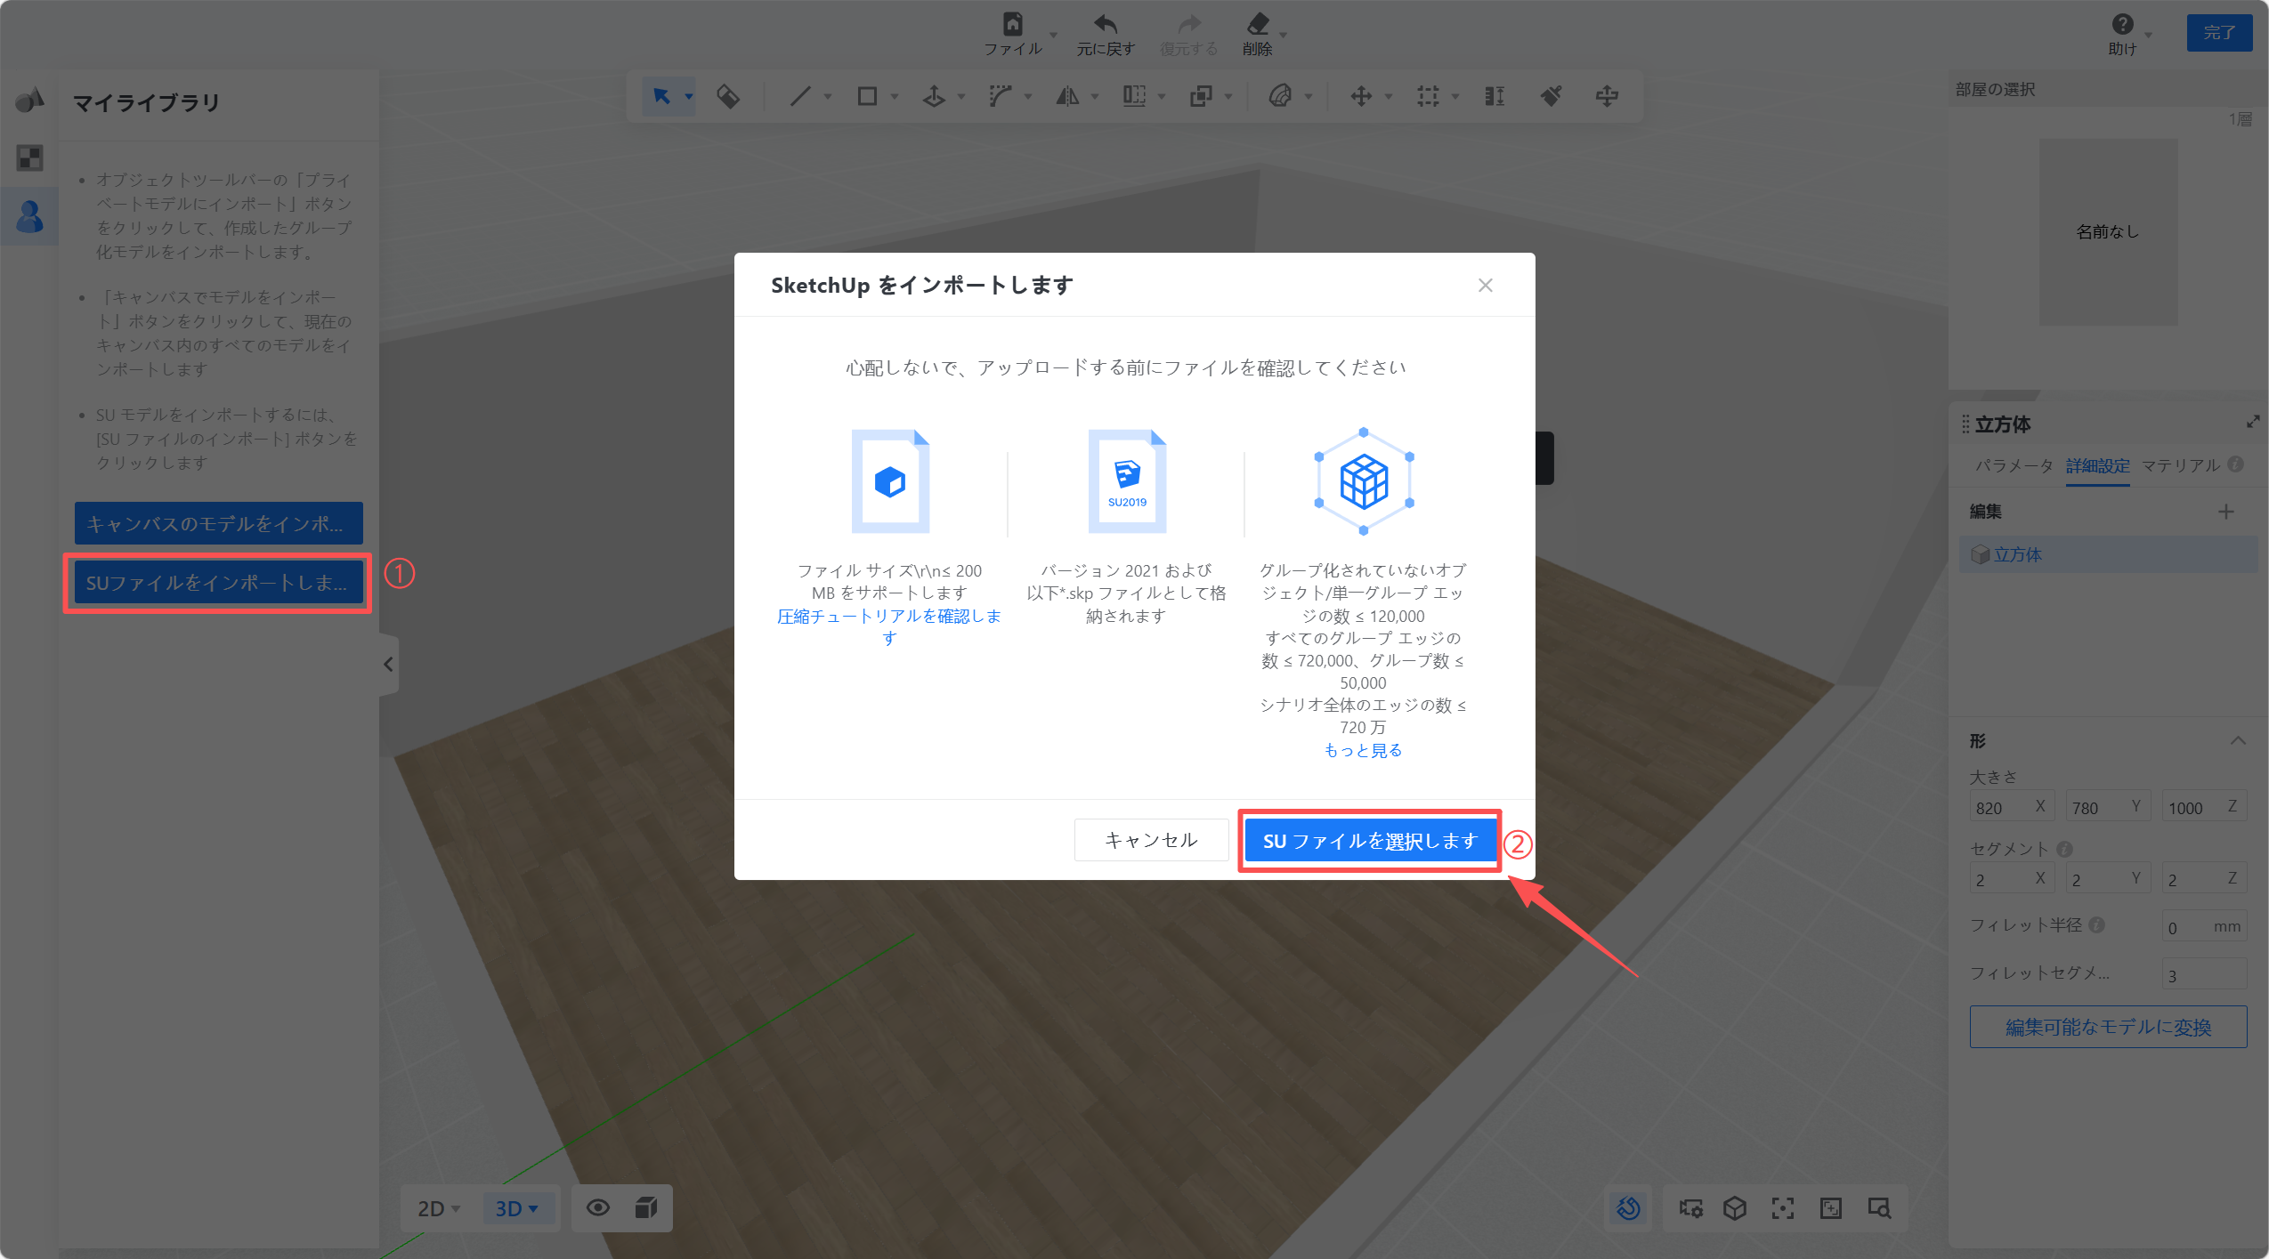Open the 3D view dropdown
Viewport: 2269px width, 1259px height.
[517, 1208]
